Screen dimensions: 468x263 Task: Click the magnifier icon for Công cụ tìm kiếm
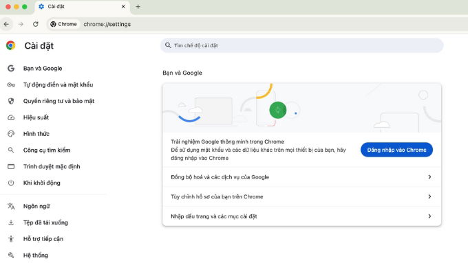pos(11,150)
